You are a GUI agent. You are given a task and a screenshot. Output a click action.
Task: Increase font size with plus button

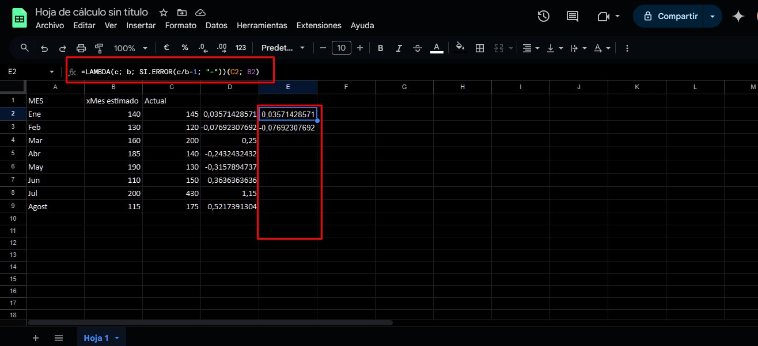point(360,48)
